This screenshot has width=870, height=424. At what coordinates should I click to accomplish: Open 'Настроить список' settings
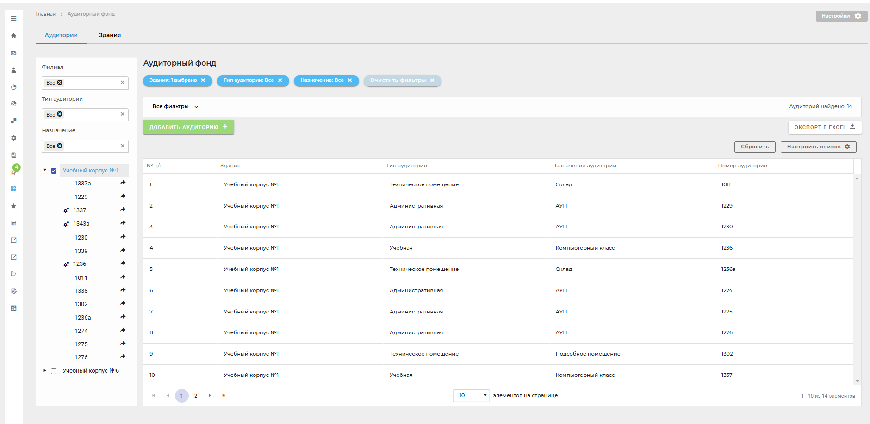[x=818, y=147]
